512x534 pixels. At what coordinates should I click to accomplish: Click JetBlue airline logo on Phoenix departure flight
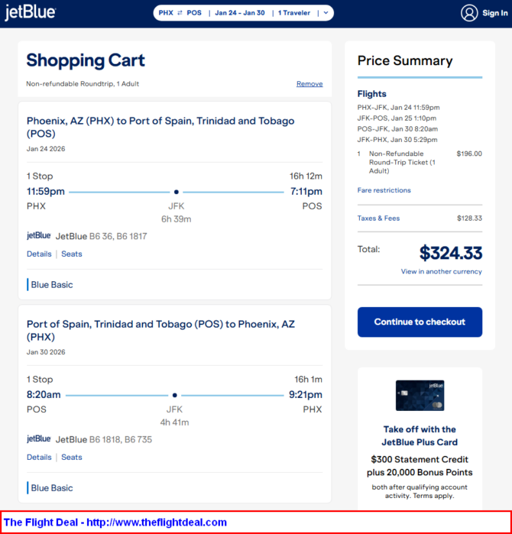point(39,236)
